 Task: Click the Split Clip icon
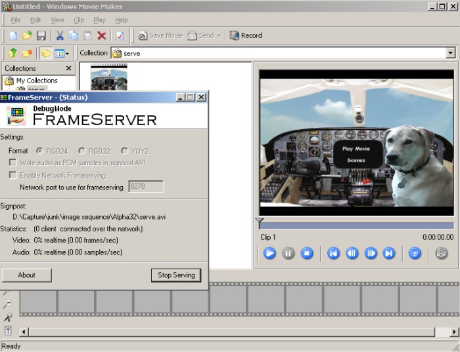click(x=441, y=254)
